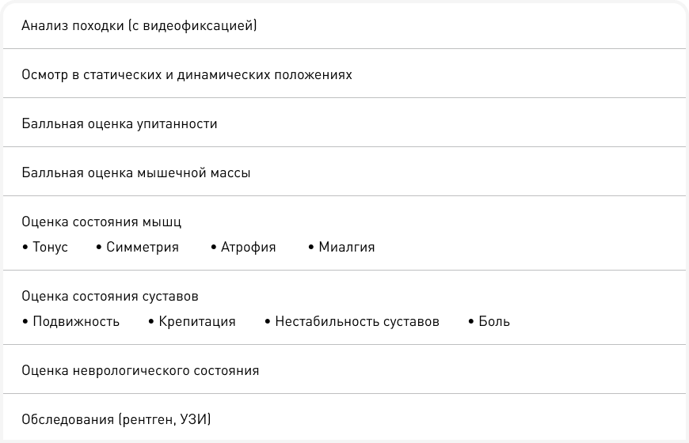This screenshot has height=443, width=689.
Task: Click the 'Оценка состояния суставов' heading
Action: (x=110, y=297)
